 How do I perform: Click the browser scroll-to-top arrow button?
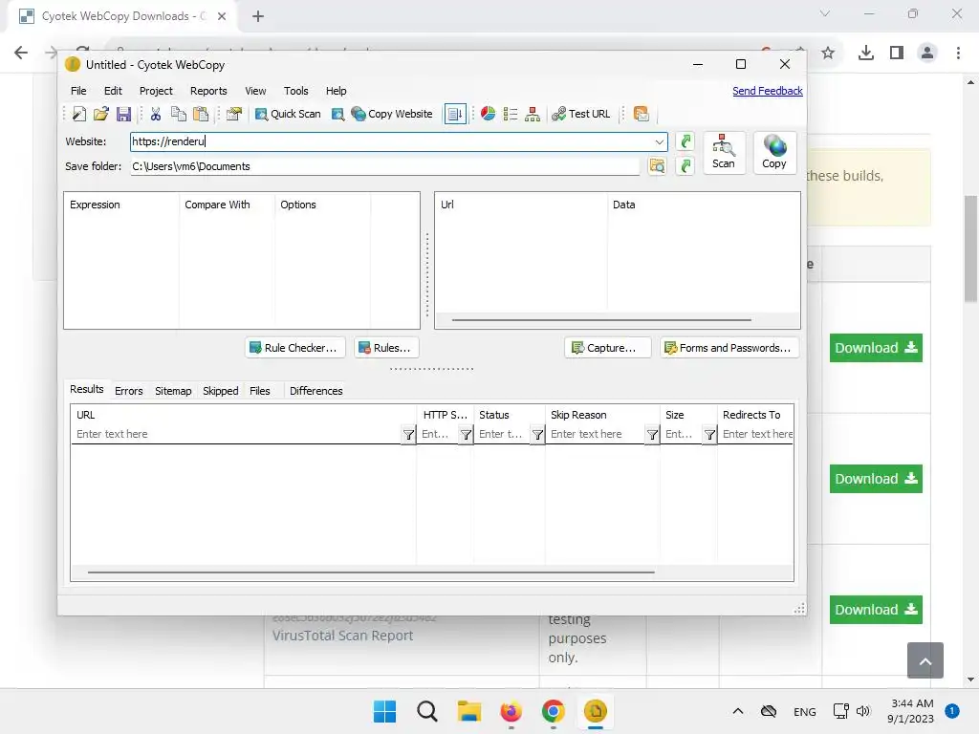pyautogui.click(x=925, y=660)
